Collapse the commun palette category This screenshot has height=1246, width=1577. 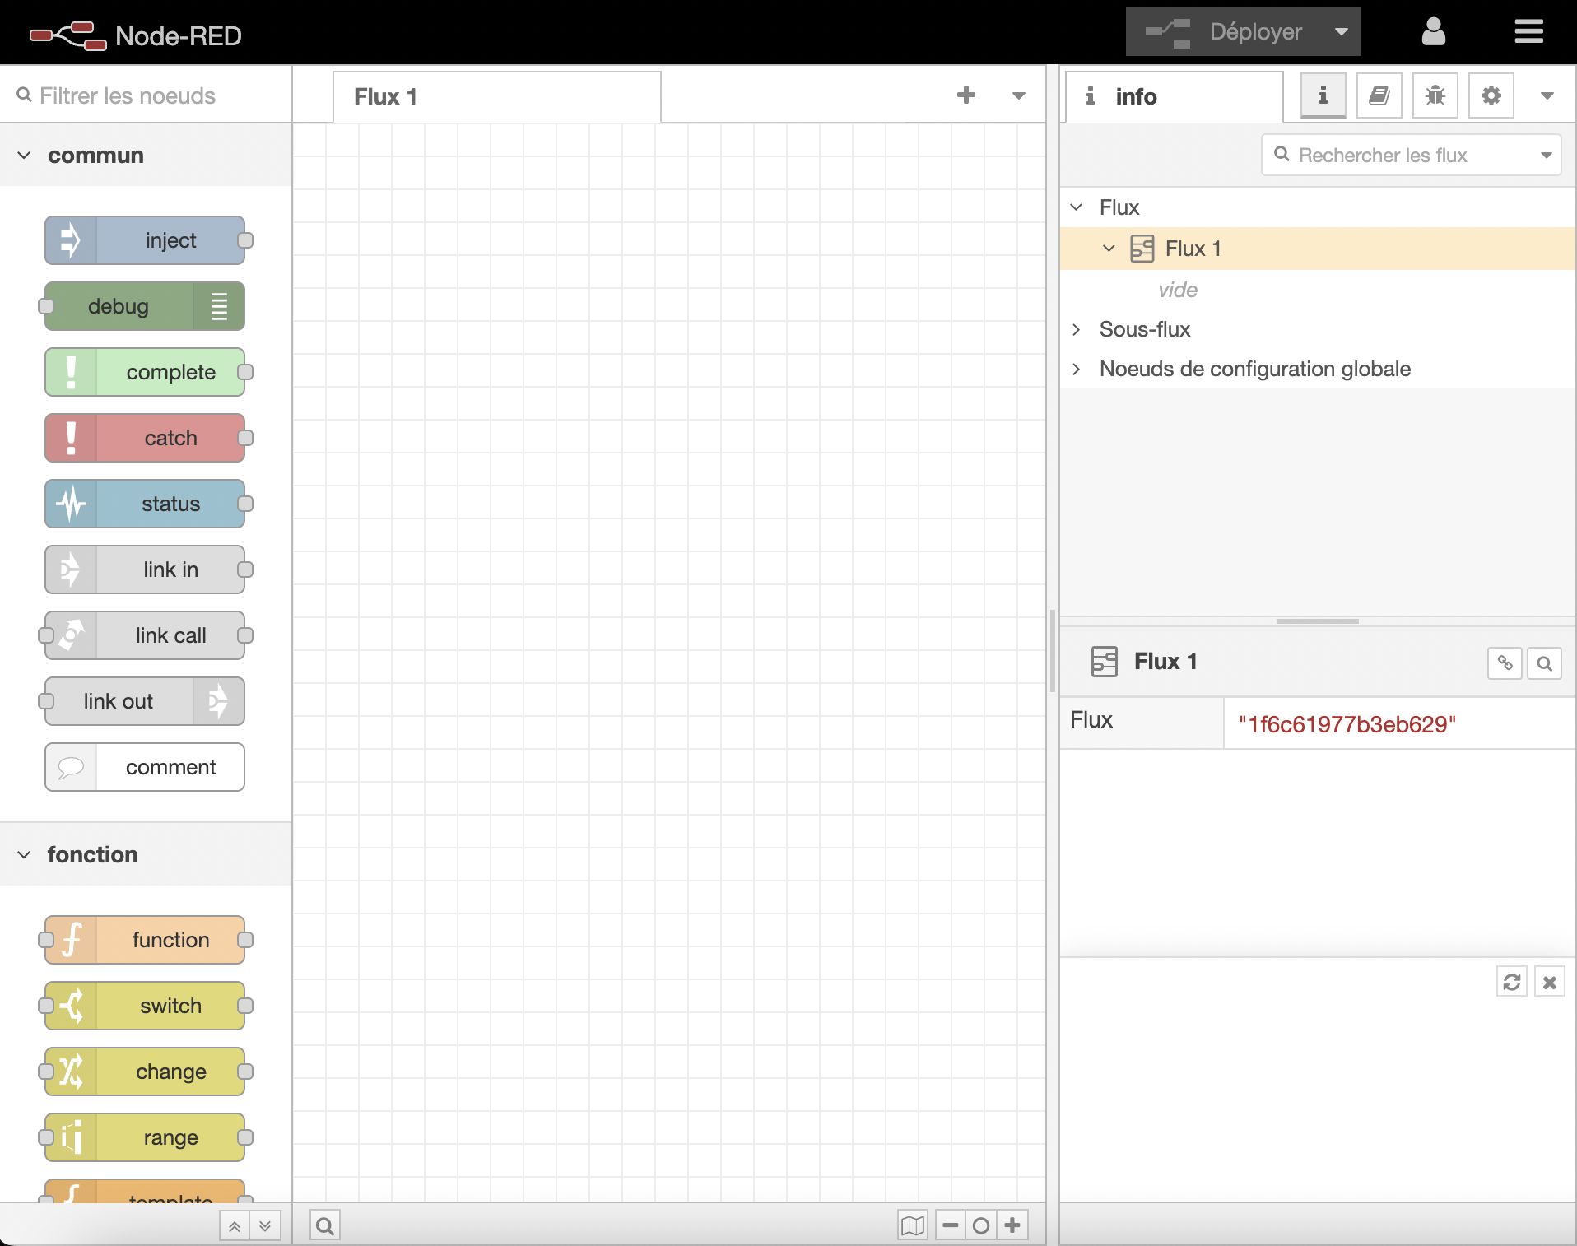25,156
